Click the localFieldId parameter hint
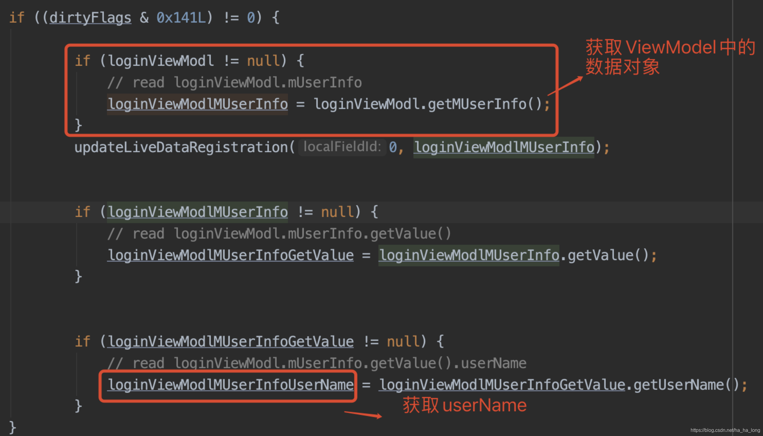 (x=342, y=147)
